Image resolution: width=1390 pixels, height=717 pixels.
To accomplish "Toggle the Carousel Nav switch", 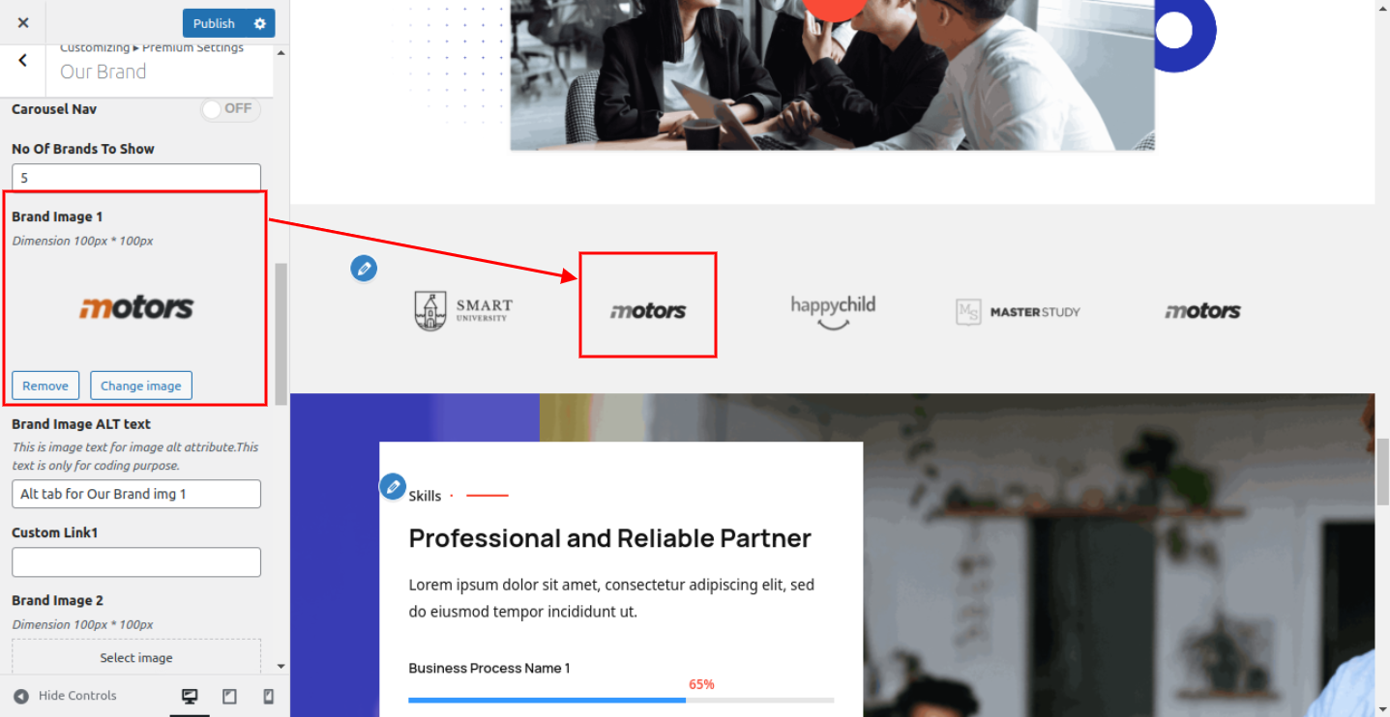I will click(230, 109).
